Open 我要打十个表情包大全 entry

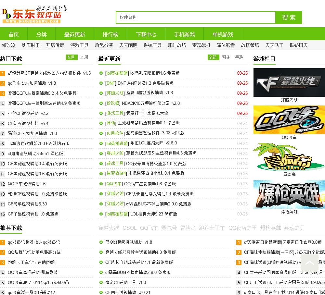[x=147, y=113]
